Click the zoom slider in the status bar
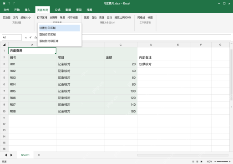Viewport: 233px width, 164px height. [x=223, y=162]
